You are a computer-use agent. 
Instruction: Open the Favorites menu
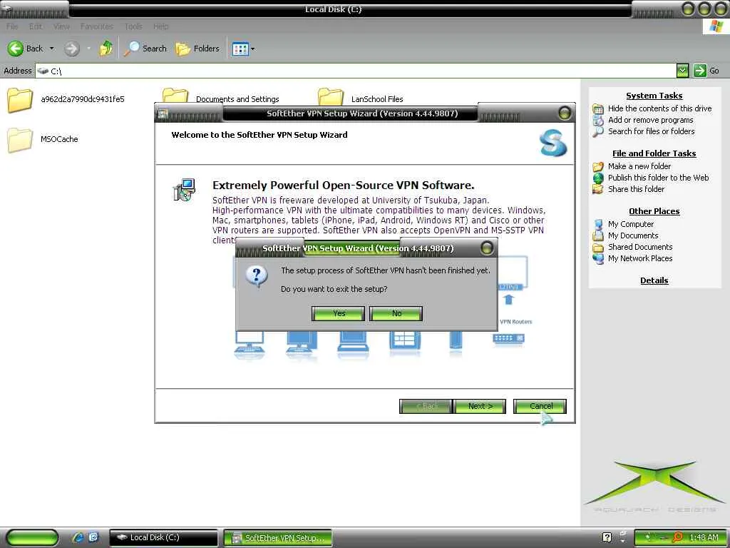97,26
